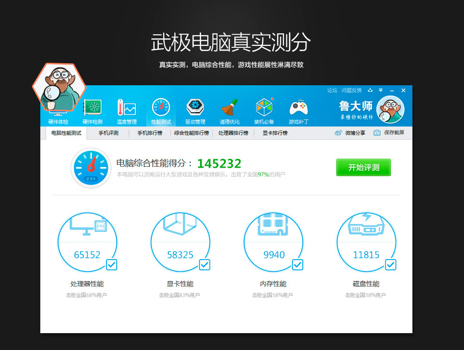Image resolution: width=464 pixels, height=350 pixels.
Task: Switch to the 显卡排行榜 tab
Action: (x=275, y=133)
